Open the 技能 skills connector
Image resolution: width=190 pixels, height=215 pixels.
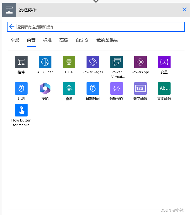click(45, 88)
